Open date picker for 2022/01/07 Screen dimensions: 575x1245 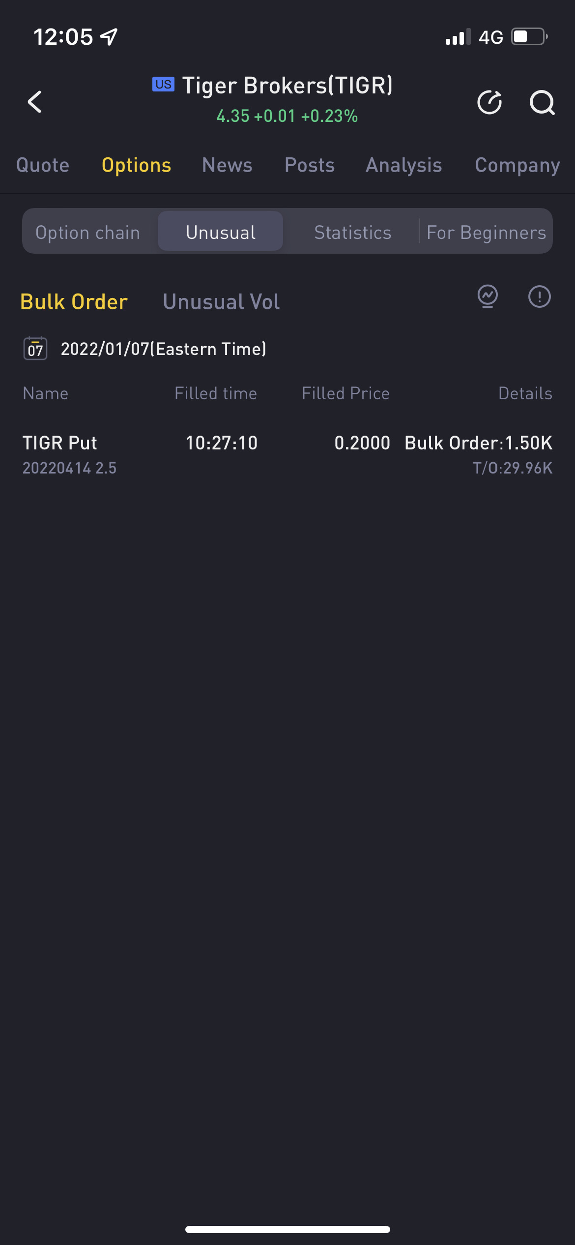click(x=163, y=349)
